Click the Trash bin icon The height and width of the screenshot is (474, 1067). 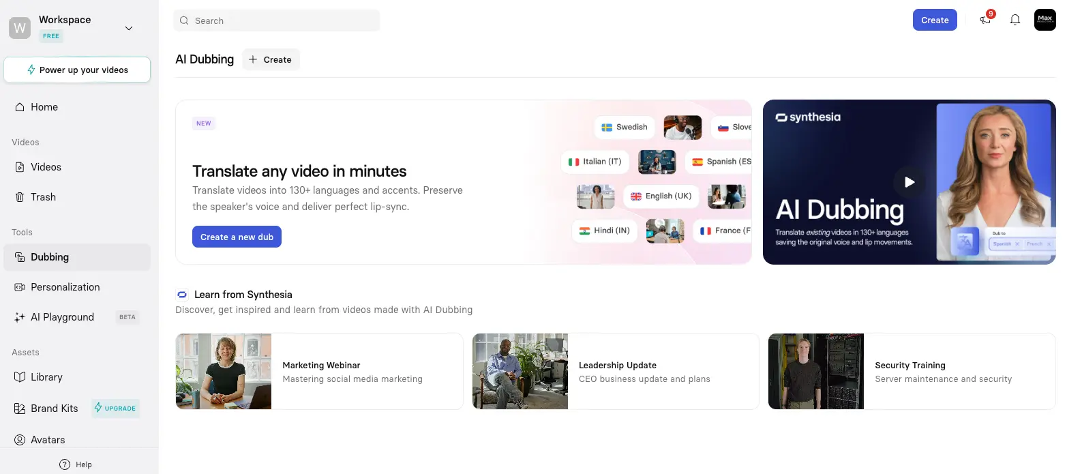pyautogui.click(x=20, y=197)
